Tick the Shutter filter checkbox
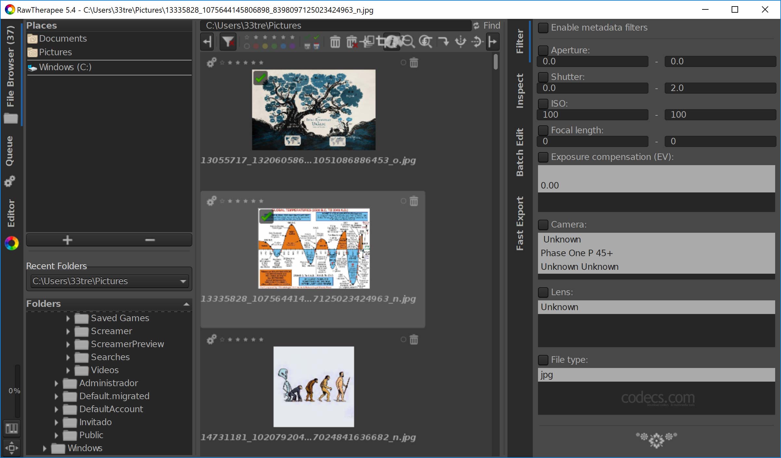Screen dimensions: 781x458 coord(543,77)
